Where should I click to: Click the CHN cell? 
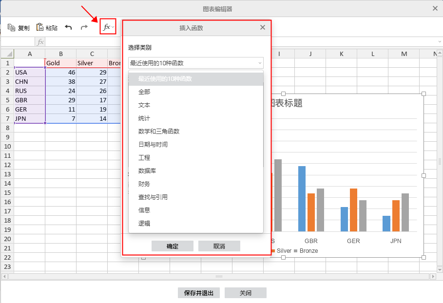point(30,82)
